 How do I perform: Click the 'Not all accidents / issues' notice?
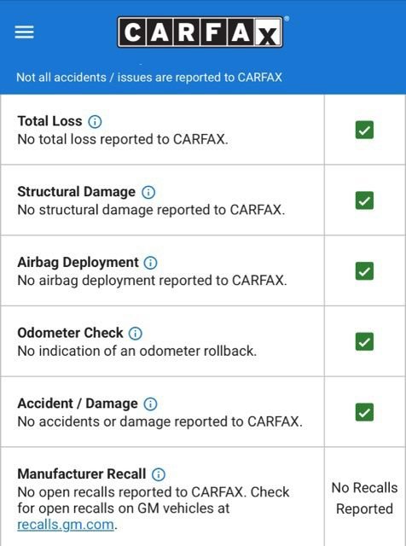149,78
